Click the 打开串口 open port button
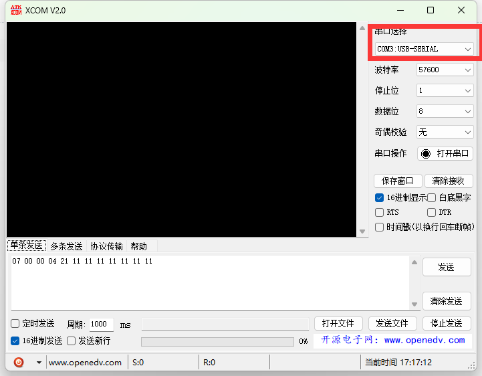 [x=445, y=153]
